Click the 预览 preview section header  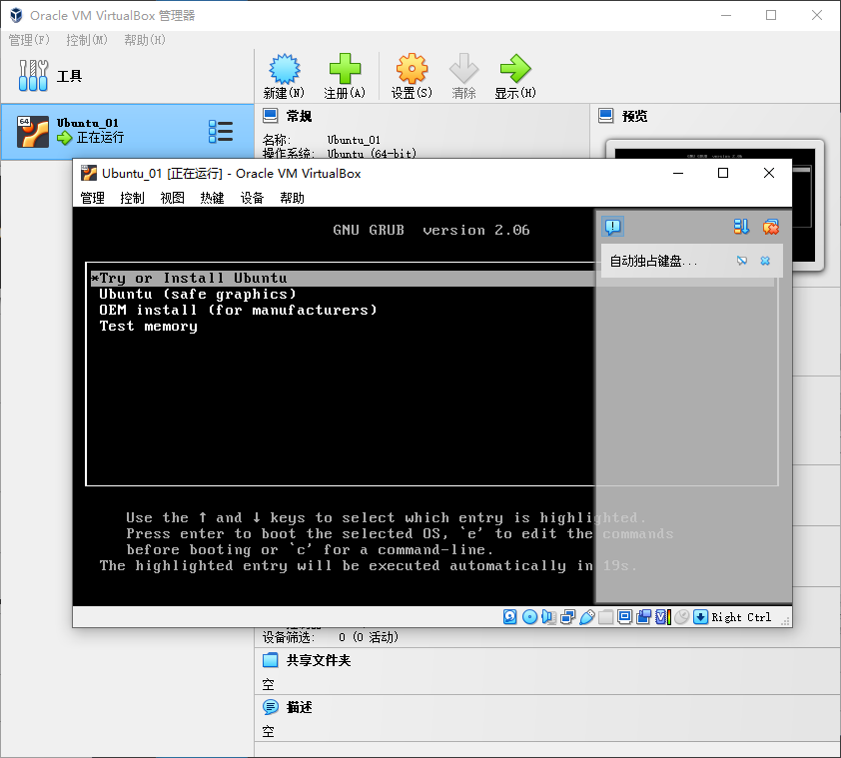(634, 116)
